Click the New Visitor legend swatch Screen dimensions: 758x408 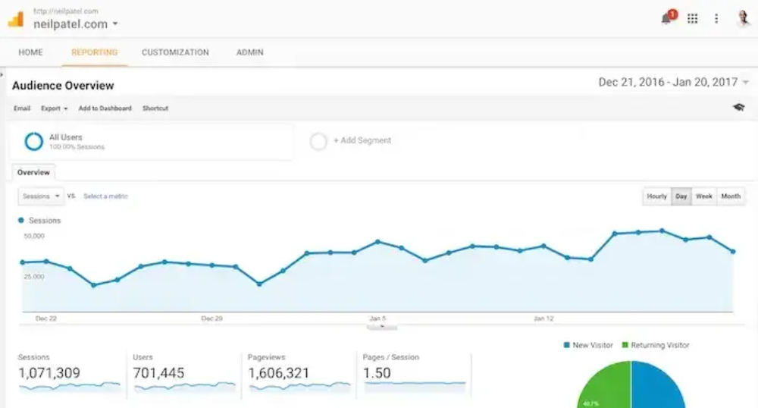pos(566,345)
